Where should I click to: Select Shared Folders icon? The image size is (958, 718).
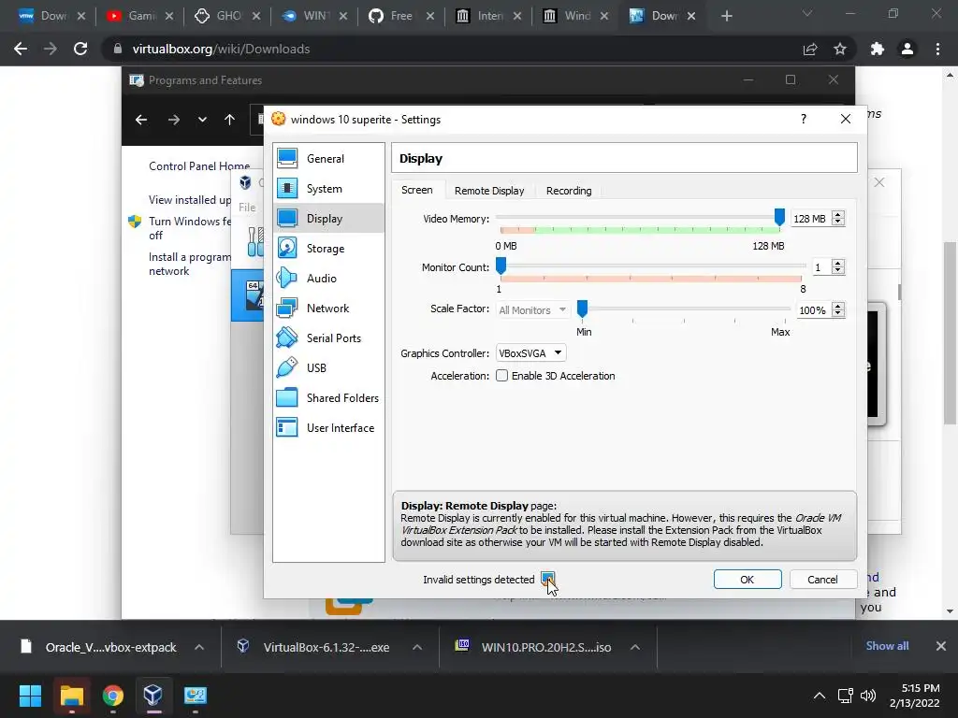pyautogui.click(x=287, y=398)
